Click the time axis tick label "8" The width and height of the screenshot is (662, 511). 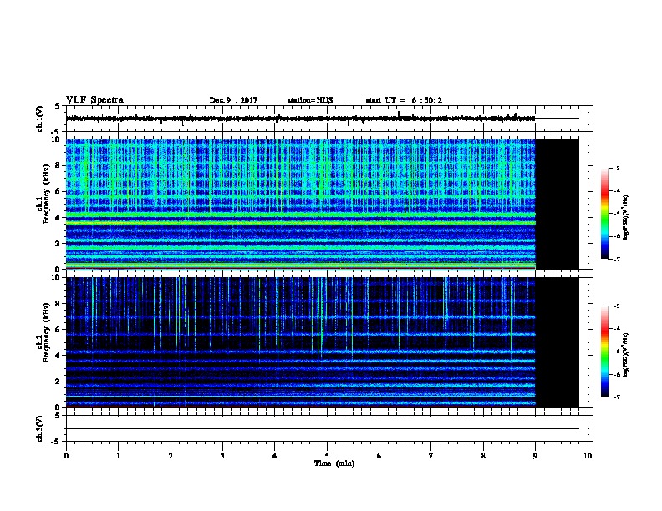[x=483, y=456]
